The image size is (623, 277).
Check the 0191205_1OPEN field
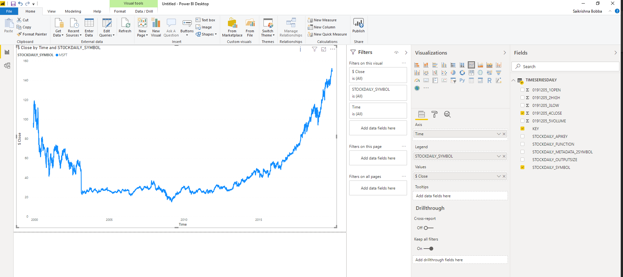[x=522, y=90]
